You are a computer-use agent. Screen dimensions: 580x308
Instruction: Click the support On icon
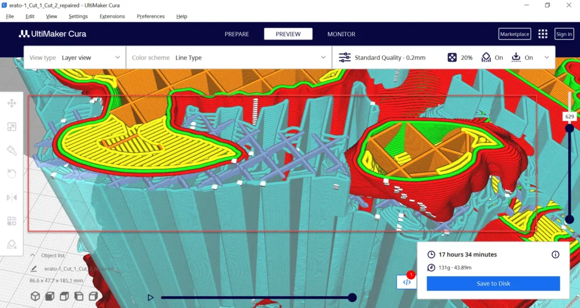coord(486,57)
